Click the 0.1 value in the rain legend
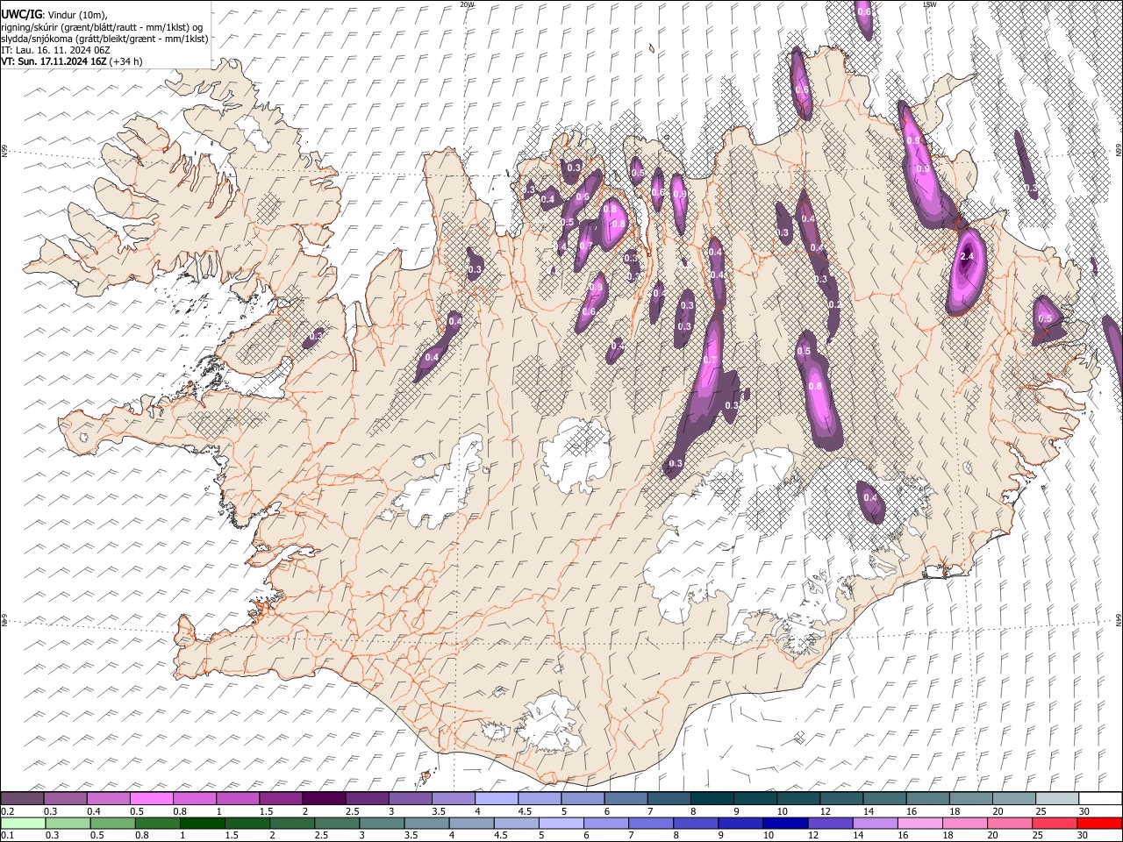 [7, 835]
